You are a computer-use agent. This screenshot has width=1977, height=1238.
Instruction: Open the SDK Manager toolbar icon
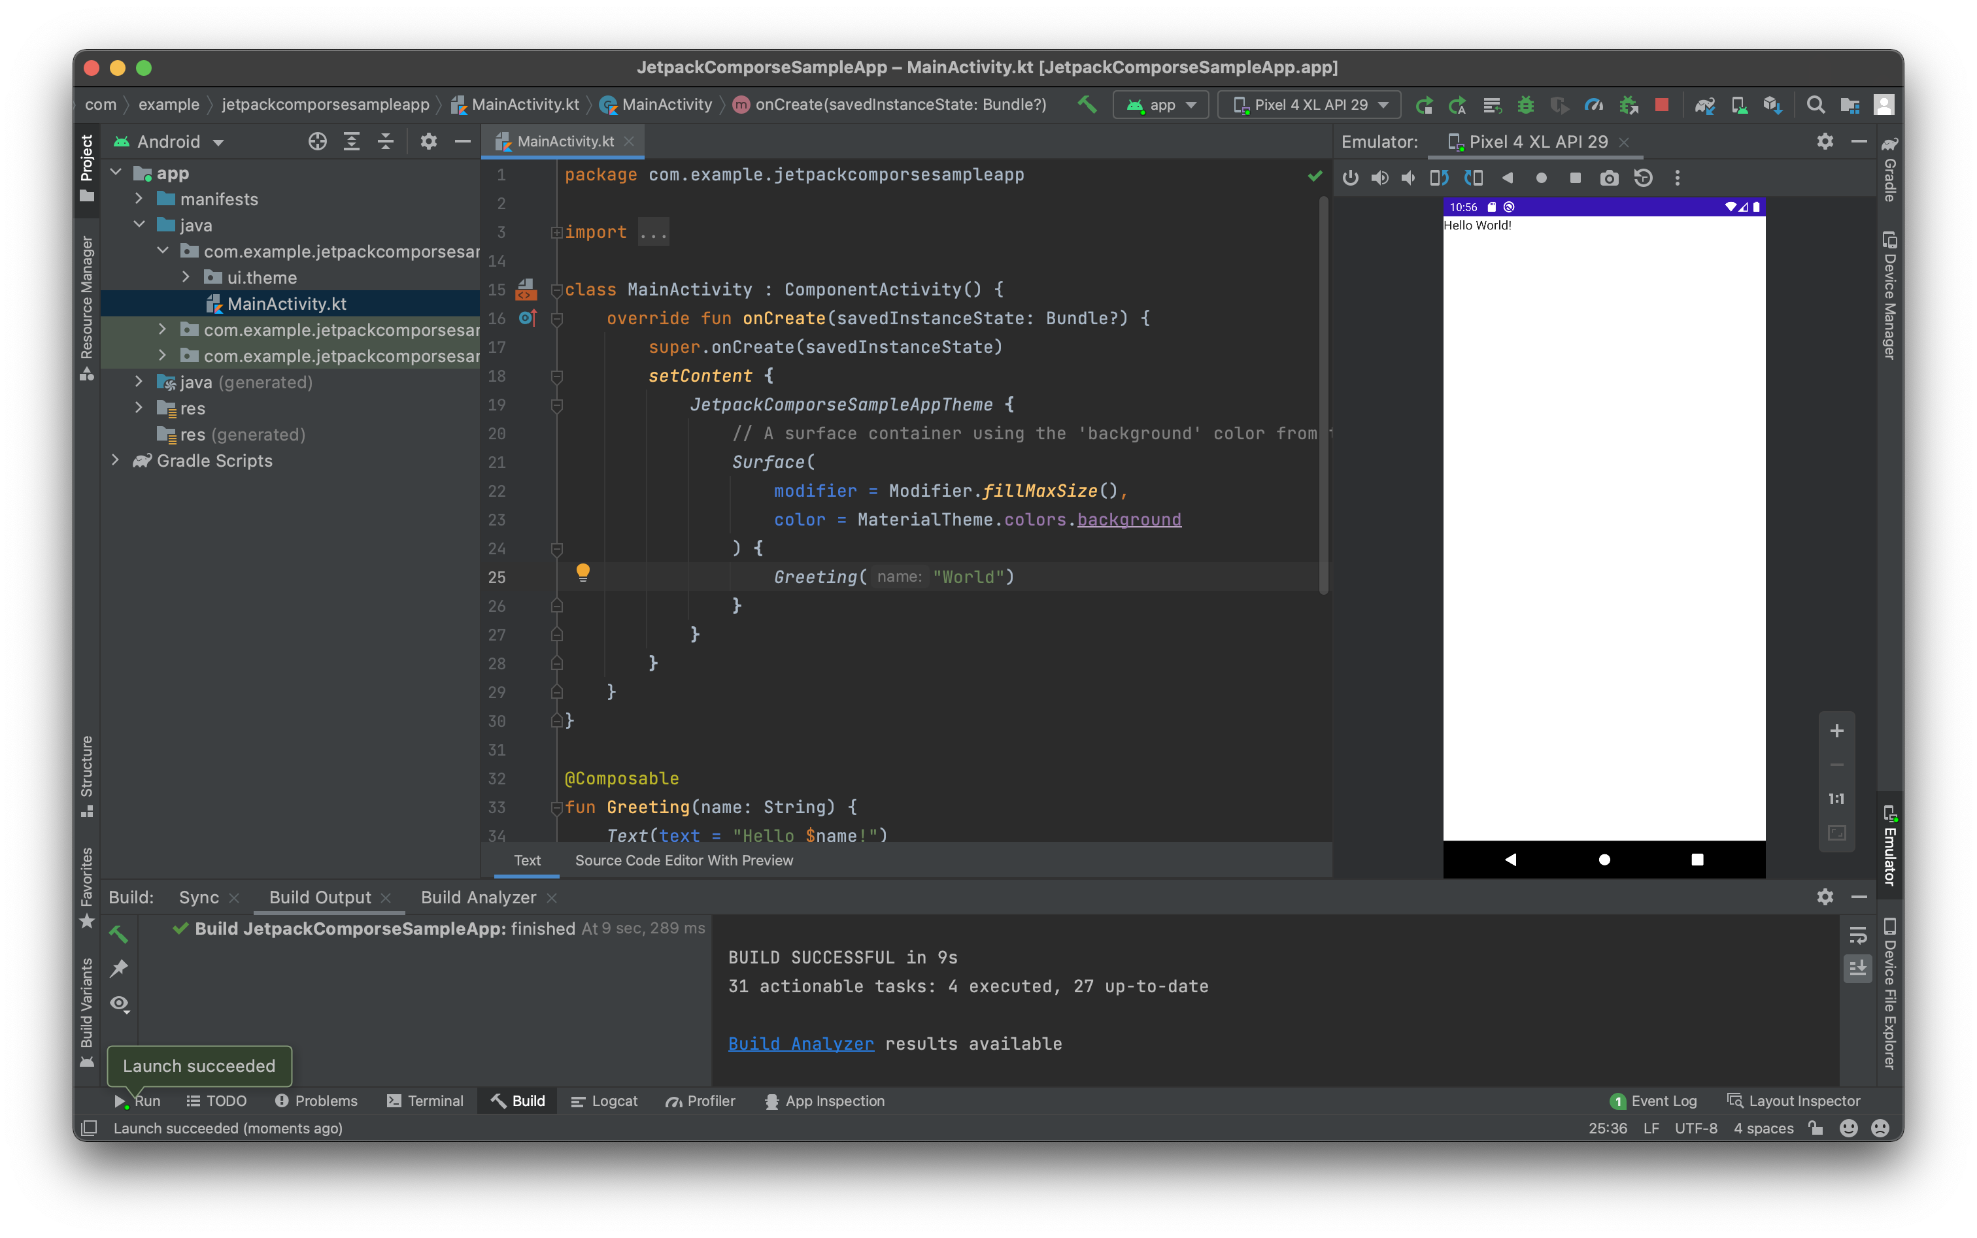pos(1773,105)
